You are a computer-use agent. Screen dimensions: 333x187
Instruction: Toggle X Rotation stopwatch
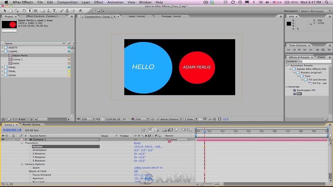coord(30,153)
